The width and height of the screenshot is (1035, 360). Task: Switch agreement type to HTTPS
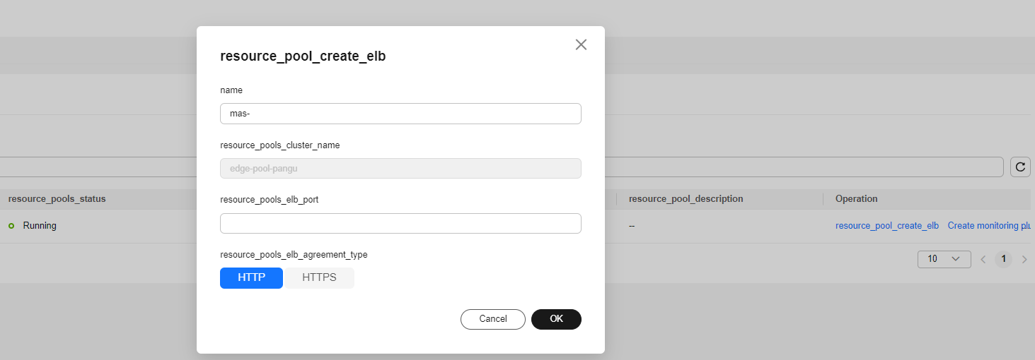coord(319,277)
